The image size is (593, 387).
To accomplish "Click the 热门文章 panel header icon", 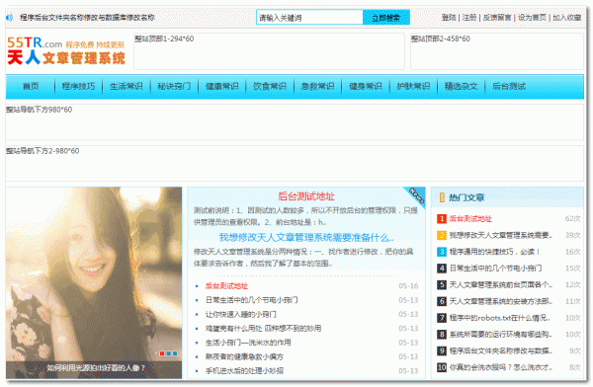I will [x=442, y=197].
